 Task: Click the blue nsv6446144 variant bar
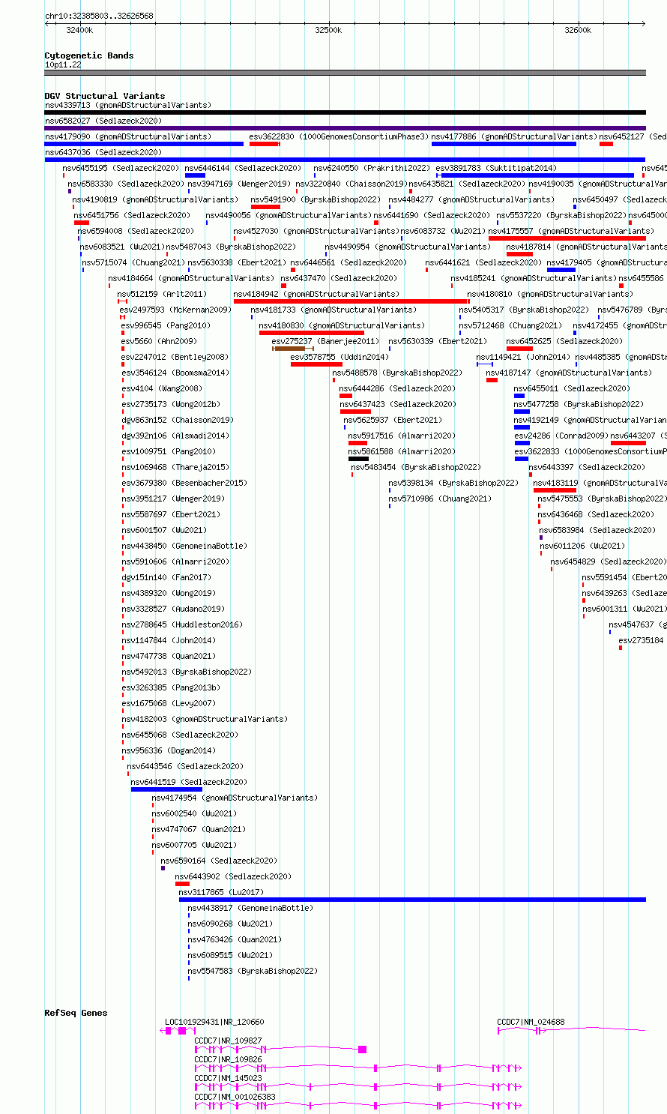196,175
